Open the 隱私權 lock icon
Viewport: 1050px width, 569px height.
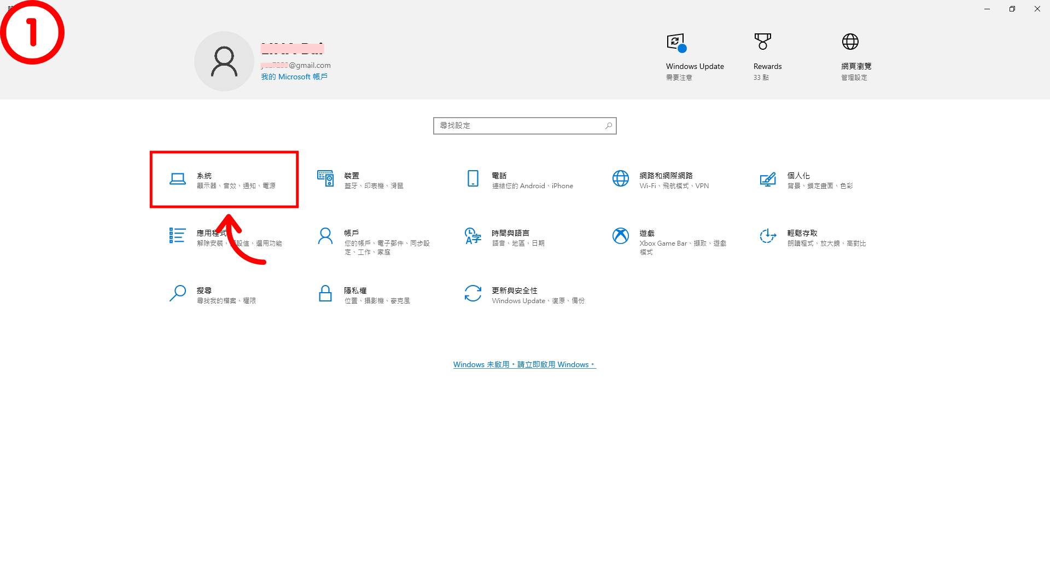coord(325,293)
